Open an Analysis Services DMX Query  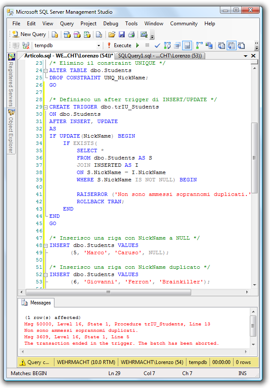click(x=77, y=34)
